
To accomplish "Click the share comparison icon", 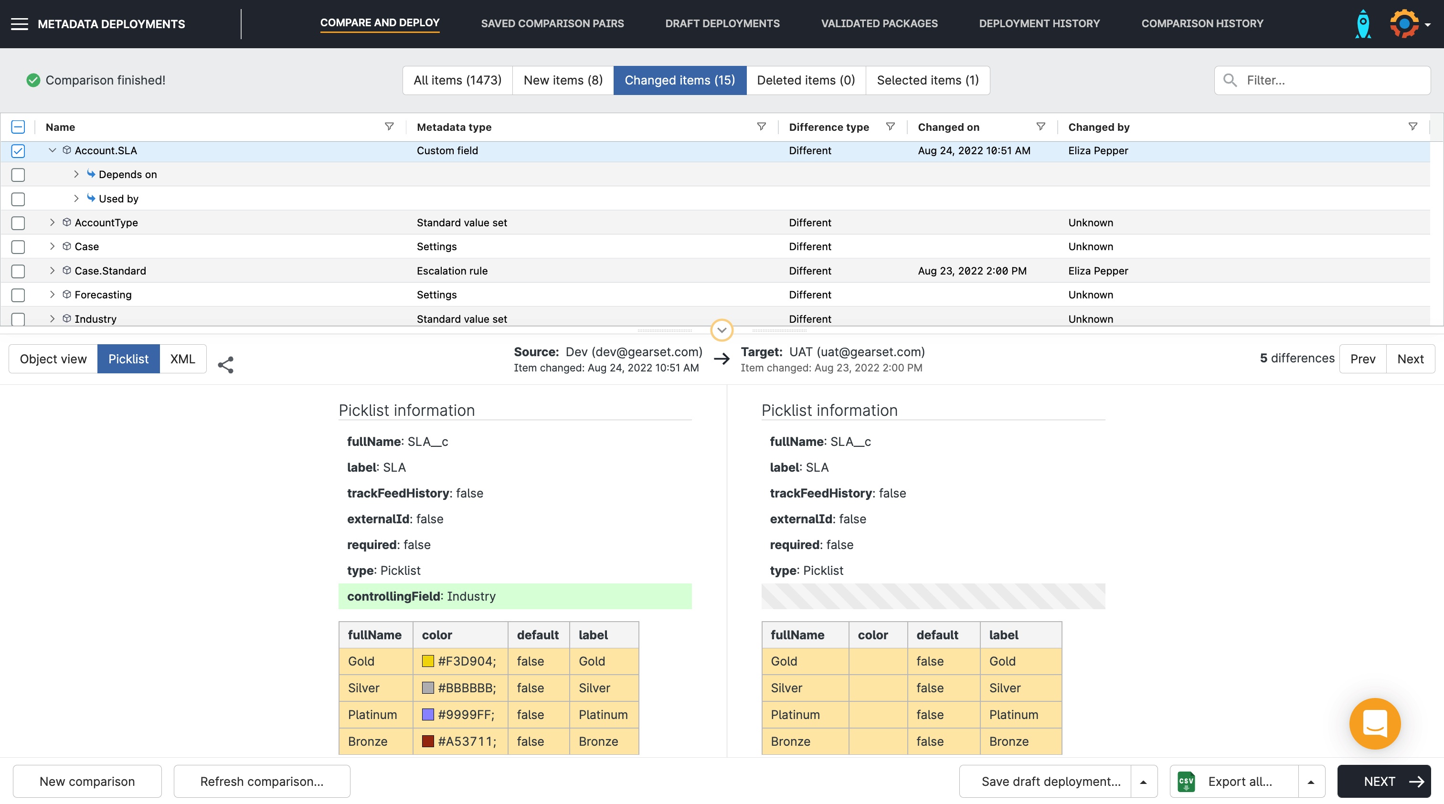I will [x=226, y=364].
